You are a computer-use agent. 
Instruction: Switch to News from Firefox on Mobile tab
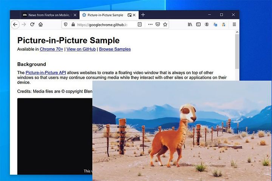click(x=50, y=15)
